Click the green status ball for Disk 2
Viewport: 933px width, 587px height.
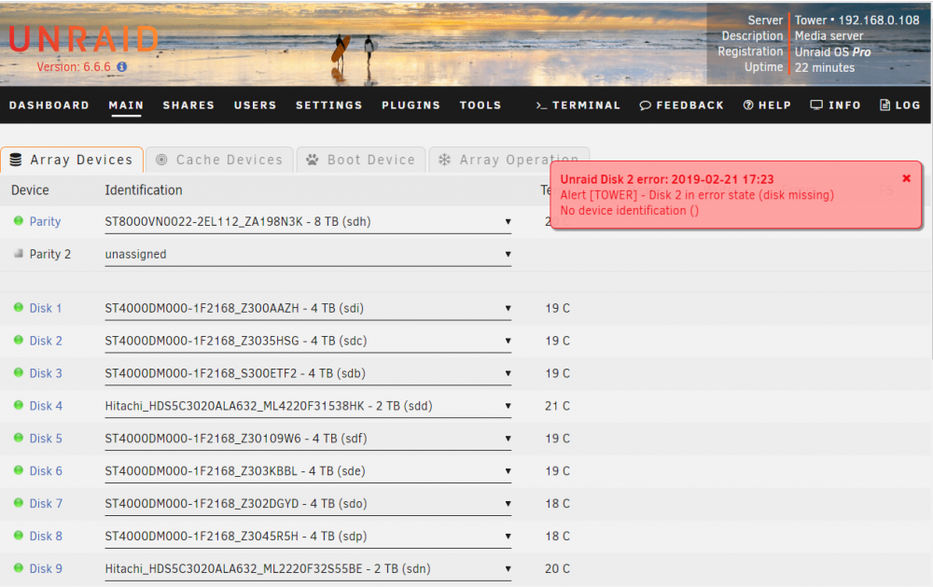coord(19,340)
